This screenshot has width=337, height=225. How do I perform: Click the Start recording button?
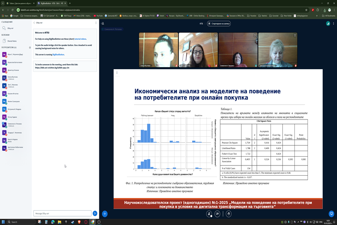(x=219, y=24)
